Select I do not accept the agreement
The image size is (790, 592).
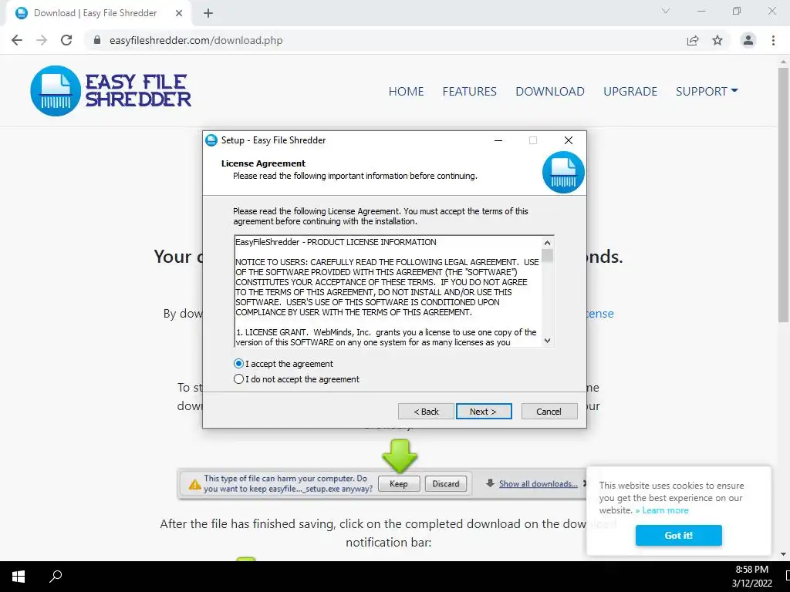coord(296,379)
